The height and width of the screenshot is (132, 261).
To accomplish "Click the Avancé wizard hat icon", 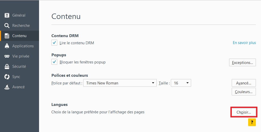I will [x=7, y=87].
